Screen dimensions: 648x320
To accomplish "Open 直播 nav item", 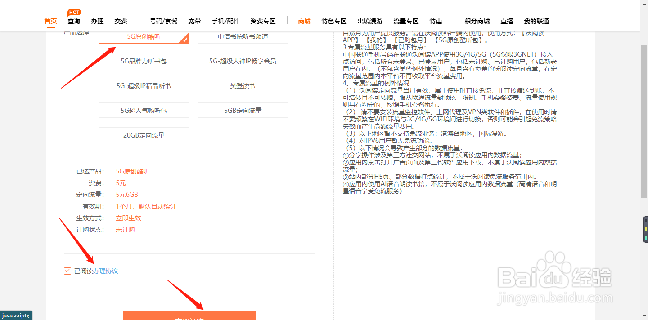I will [x=507, y=21].
